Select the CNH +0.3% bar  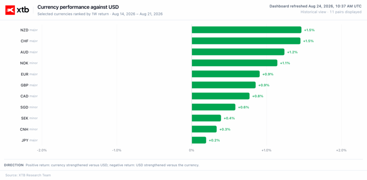pyautogui.click(x=204, y=129)
